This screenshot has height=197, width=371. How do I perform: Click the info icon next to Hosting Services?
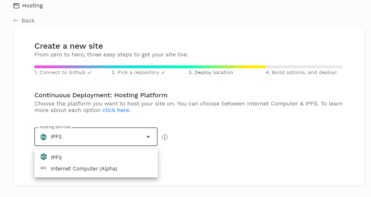(x=165, y=137)
